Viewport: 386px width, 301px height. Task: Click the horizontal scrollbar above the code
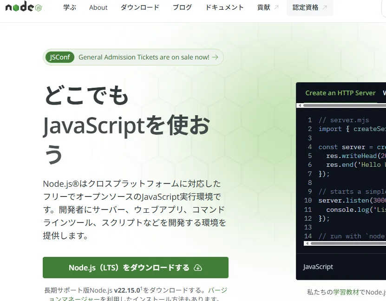(x=344, y=105)
